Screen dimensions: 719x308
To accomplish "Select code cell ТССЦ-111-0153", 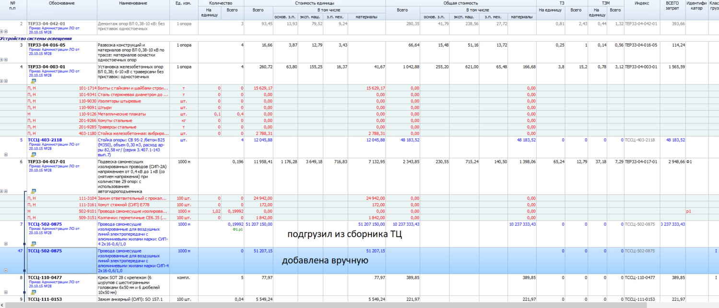I will [x=45, y=299].
